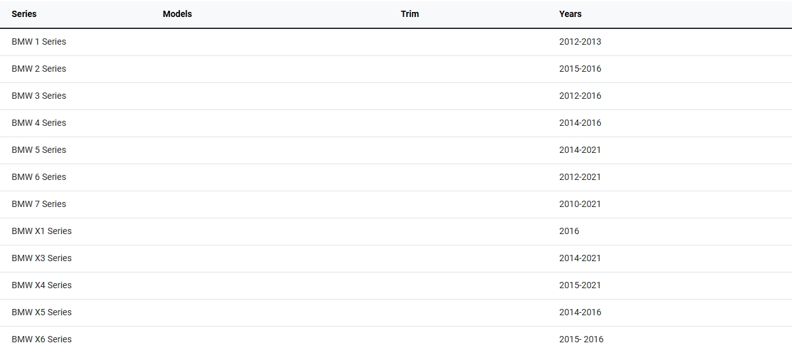Click the single year 2016 cell

(x=569, y=231)
